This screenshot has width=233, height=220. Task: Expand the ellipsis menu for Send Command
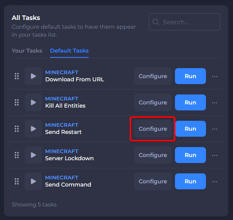(215, 182)
